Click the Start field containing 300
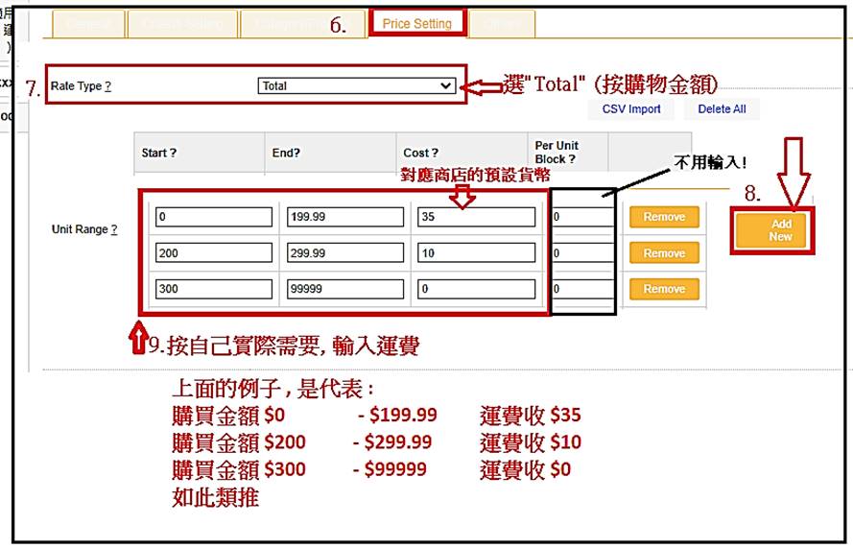 214,289
